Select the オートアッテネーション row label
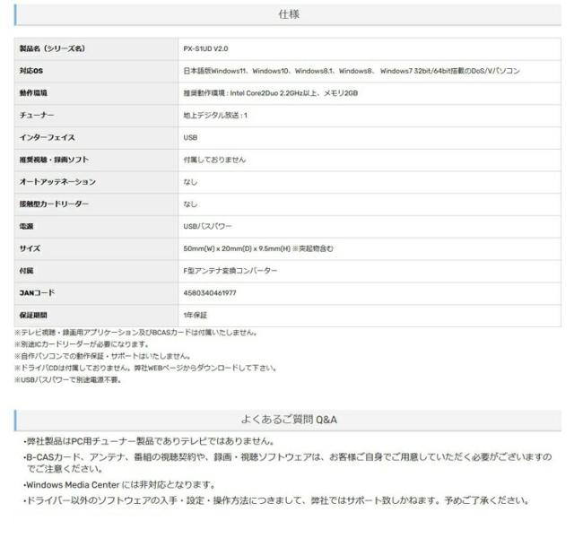This screenshot has width=574, height=538. [x=57, y=182]
